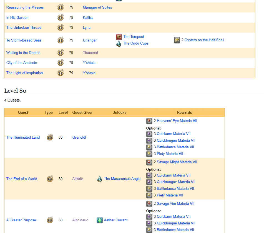Click Quicktongue Materia icon in The Illuminated Land row
The height and width of the screenshot is (233, 264).
[x=149, y=141]
